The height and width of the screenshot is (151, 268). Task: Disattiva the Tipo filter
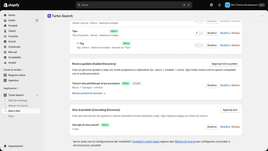tap(212, 33)
